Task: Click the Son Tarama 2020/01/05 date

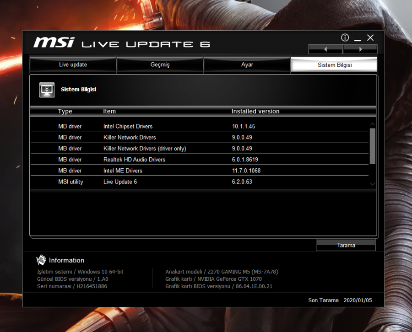Action: click(x=340, y=300)
